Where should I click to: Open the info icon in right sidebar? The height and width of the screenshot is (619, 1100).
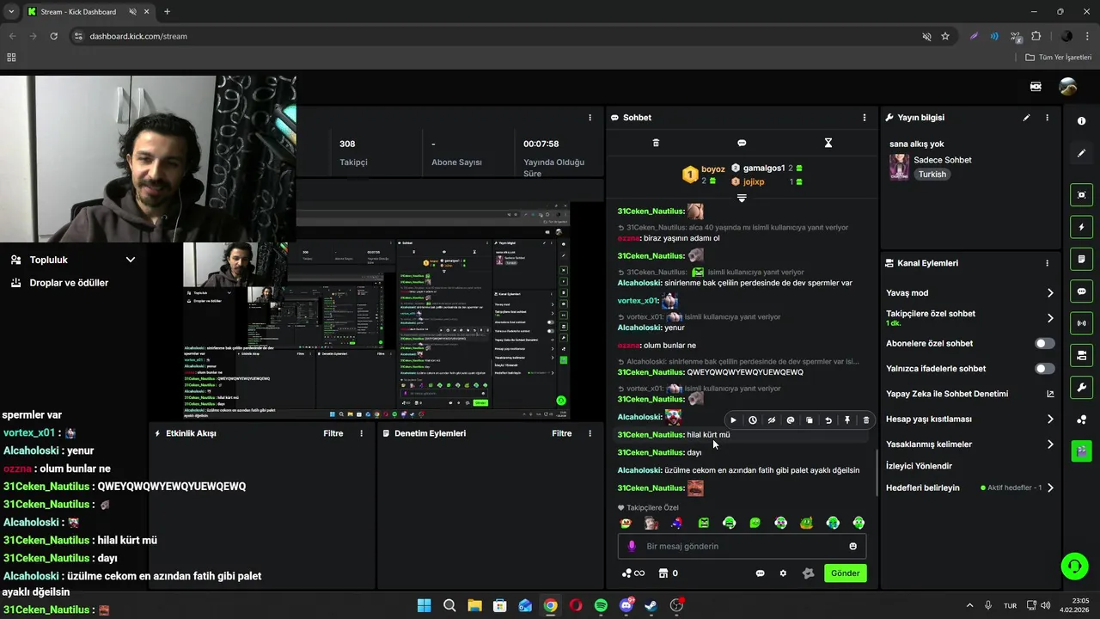point(1081,121)
